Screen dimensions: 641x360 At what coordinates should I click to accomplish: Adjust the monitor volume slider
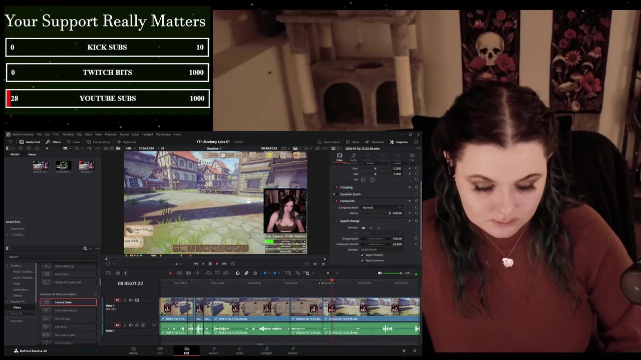pyautogui.click(x=393, y=273)
